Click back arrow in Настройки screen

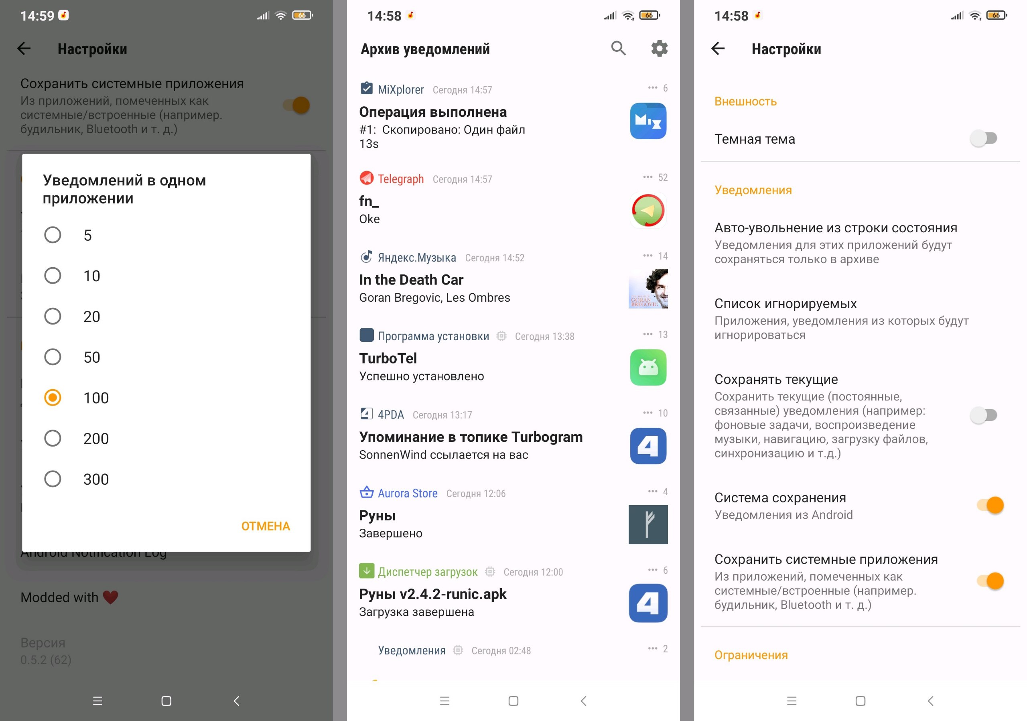pos(720,49)
